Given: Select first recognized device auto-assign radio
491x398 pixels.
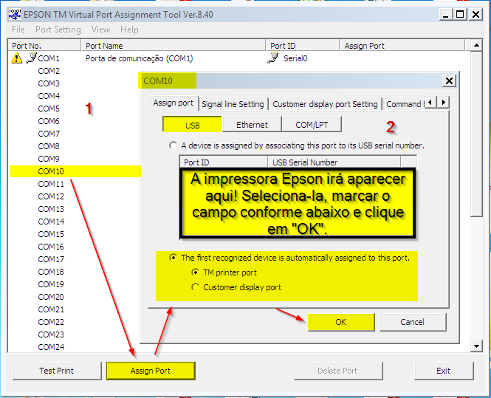Looking at the screenshot, I should point(173,258).
